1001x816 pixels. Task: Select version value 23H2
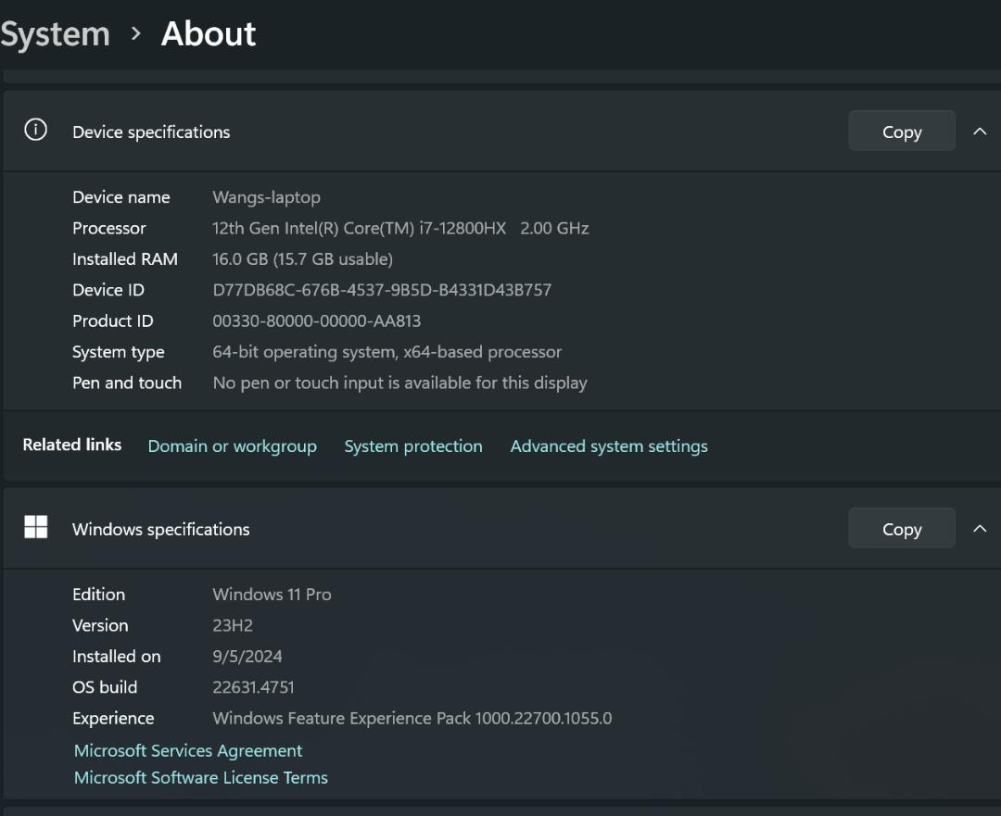coord(233,625)
